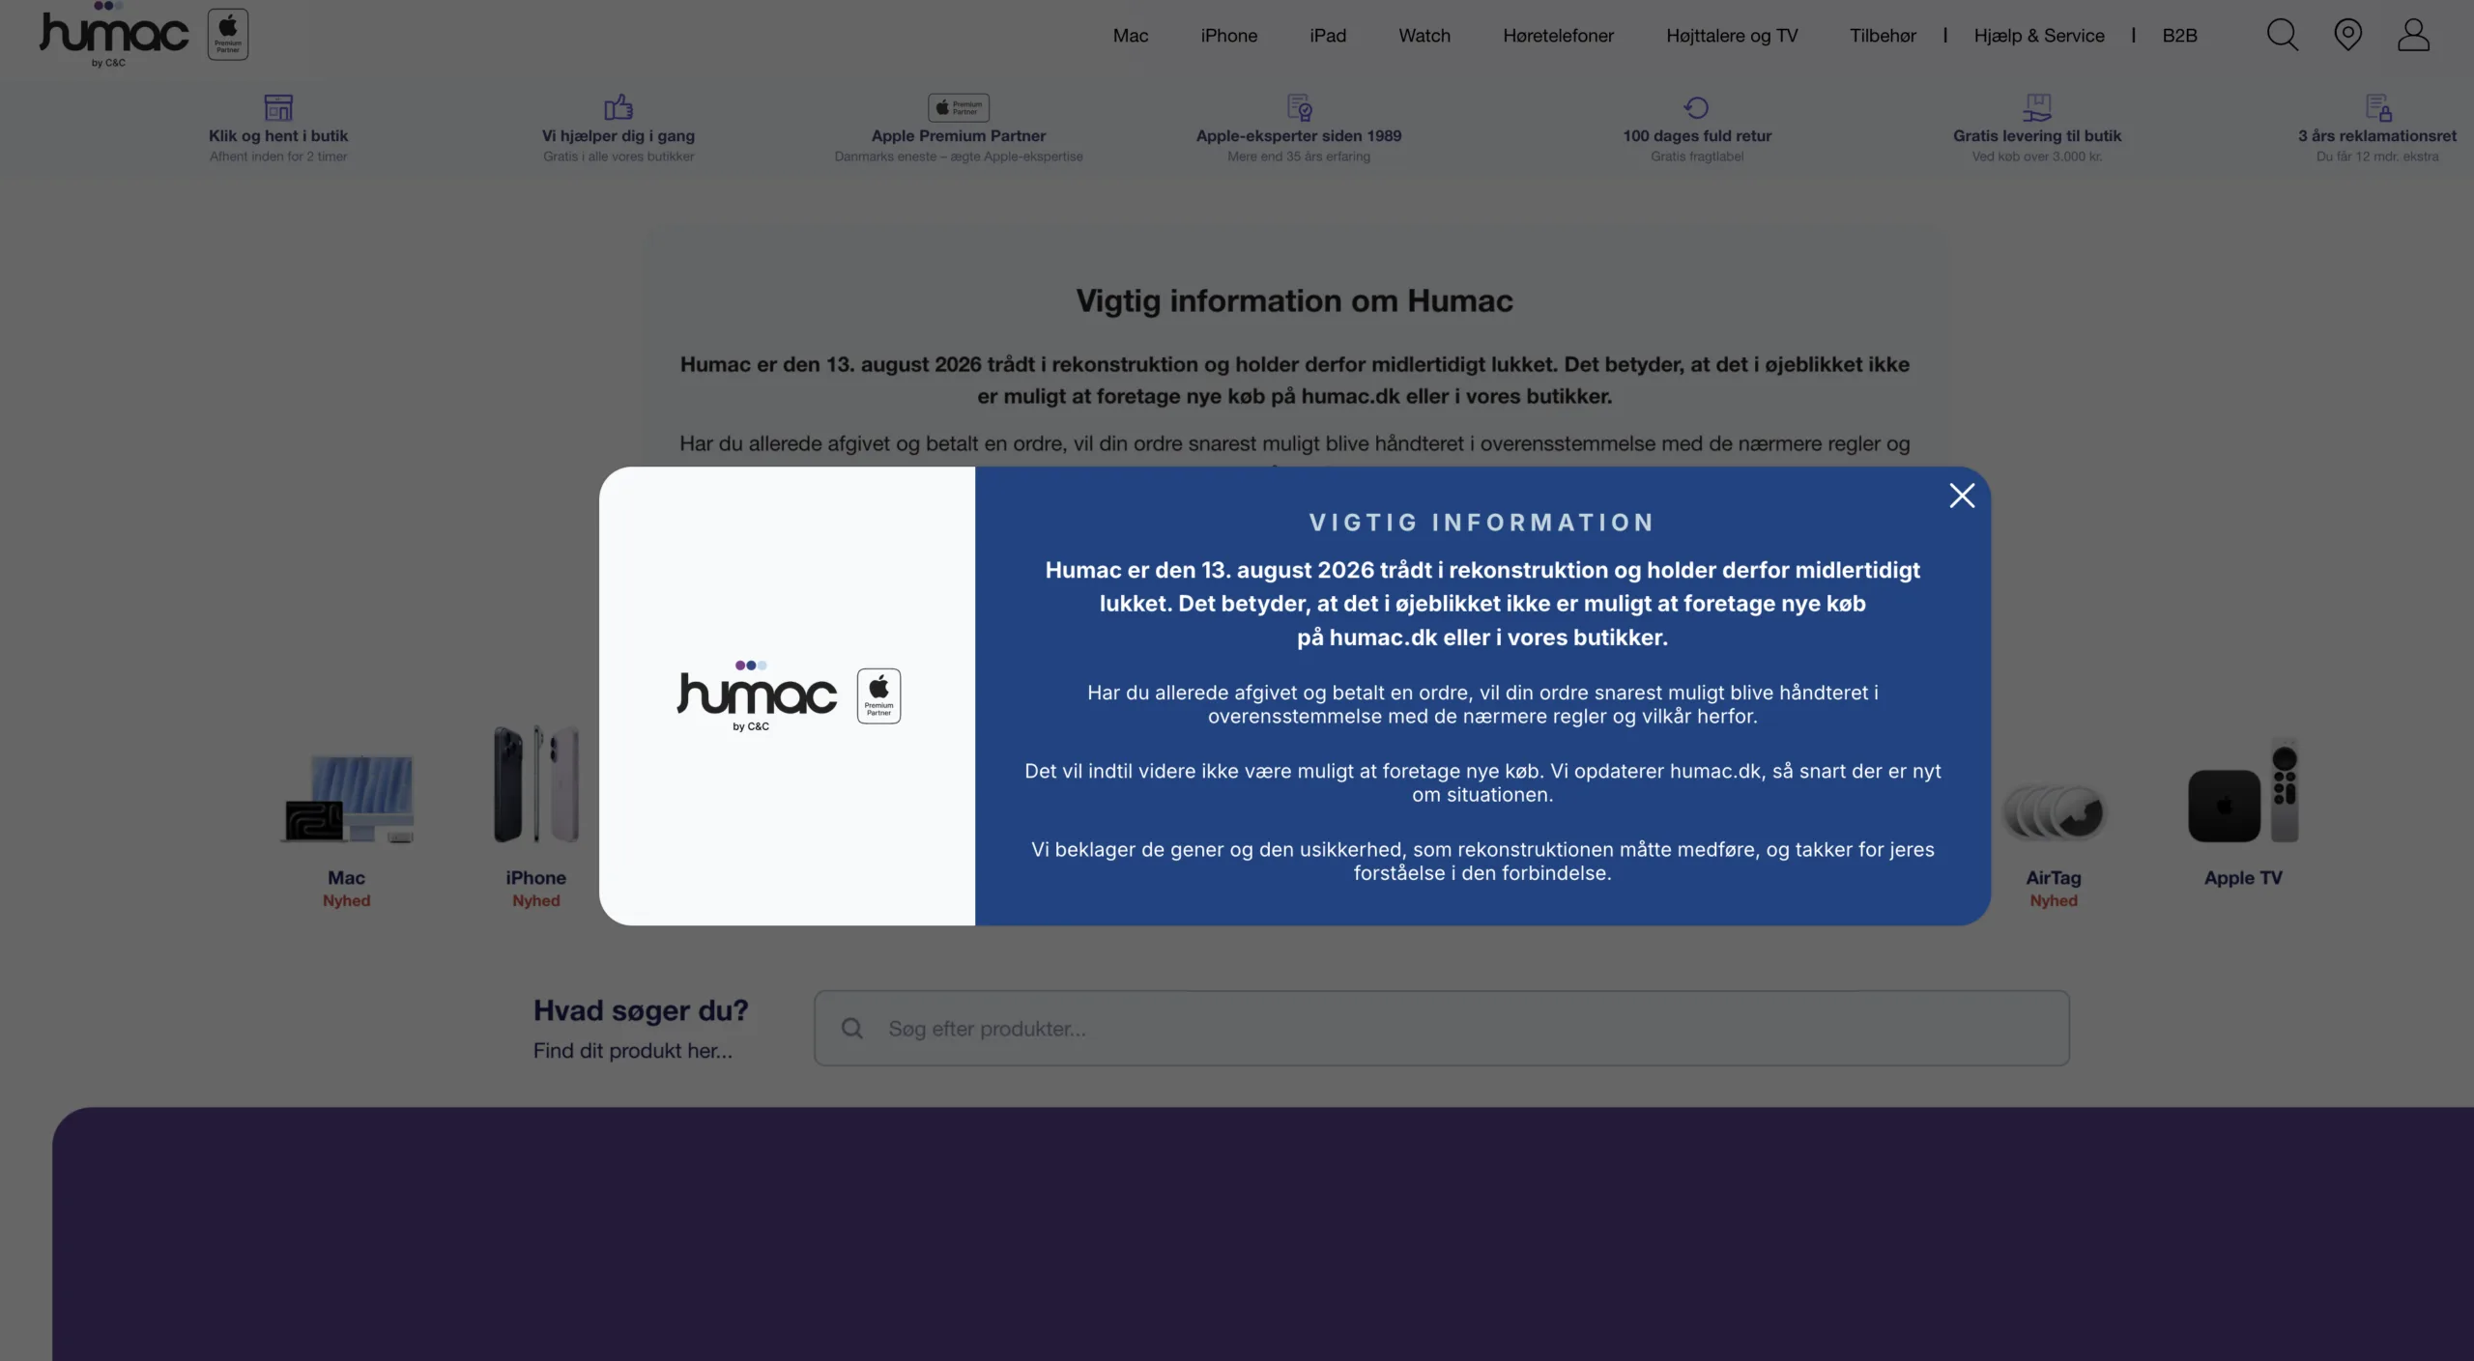
Task: Click the AirTag category label
Action: (x=2054, y=878)
